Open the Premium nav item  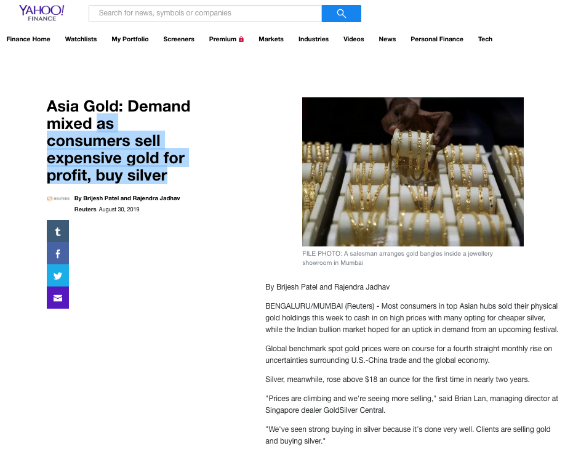coord(226,39)
